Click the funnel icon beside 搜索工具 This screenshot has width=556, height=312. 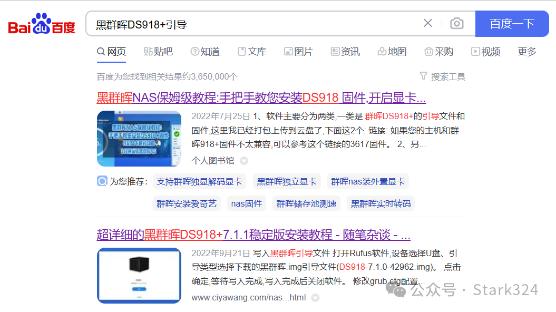tap(424, 76)
